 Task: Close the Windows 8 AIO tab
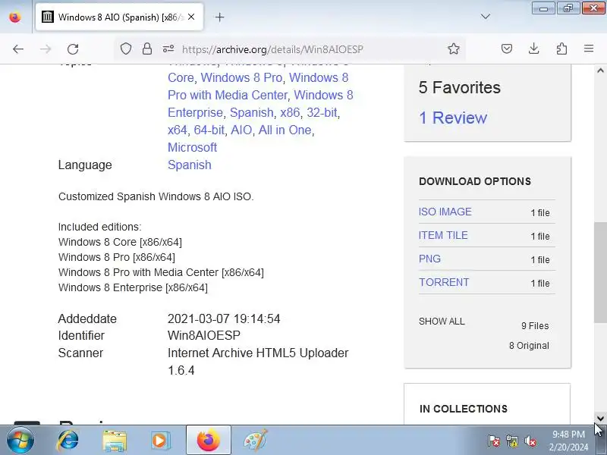click(191, 17)
